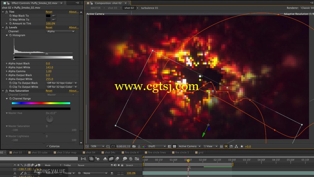Hide the layer with the eye toggle
314x177 pixels.
point(15,173)
